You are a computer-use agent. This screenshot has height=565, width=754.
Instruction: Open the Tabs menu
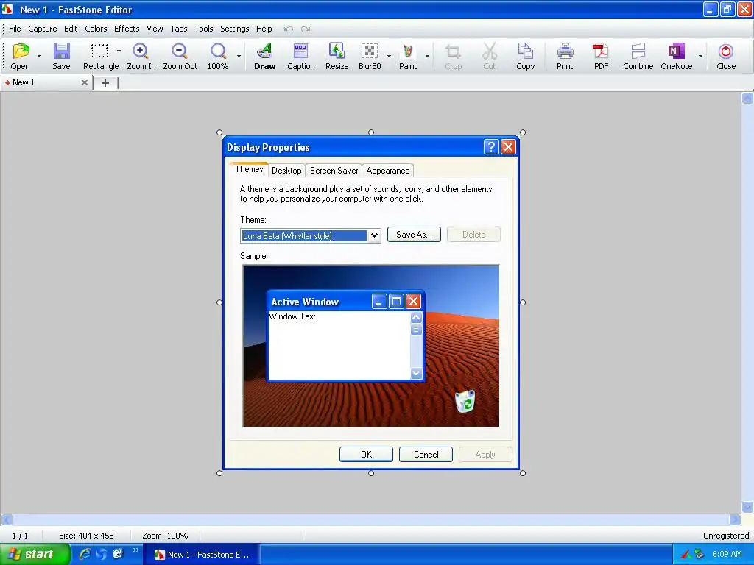pos(179,29)
